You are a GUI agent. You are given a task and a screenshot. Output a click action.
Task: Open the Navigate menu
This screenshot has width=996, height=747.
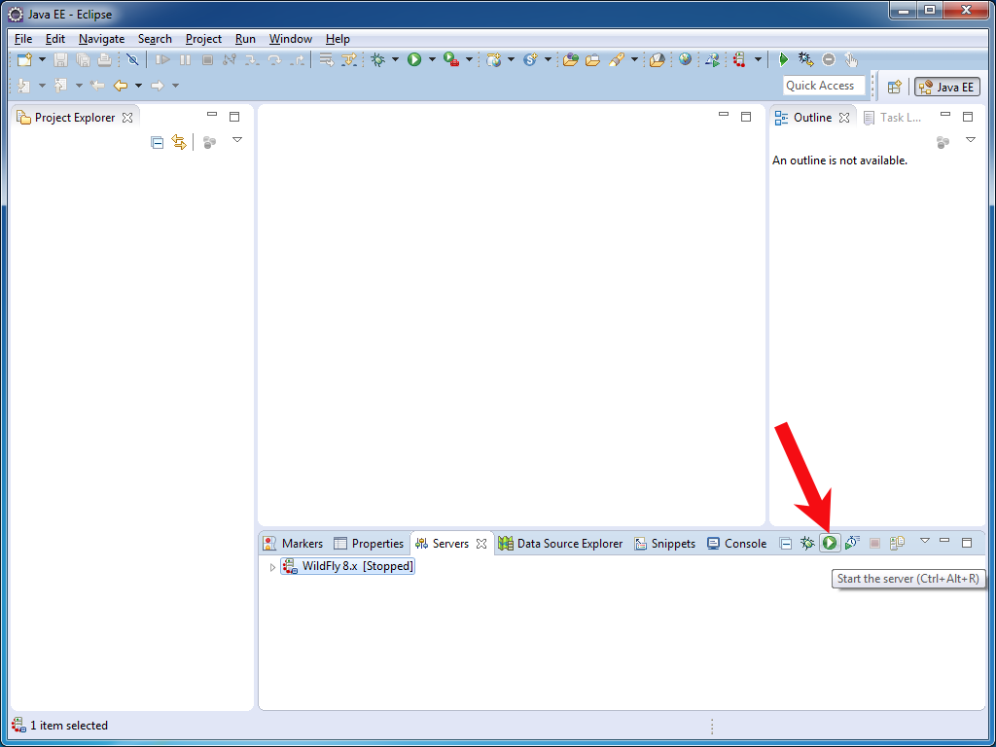coord(101,39)
